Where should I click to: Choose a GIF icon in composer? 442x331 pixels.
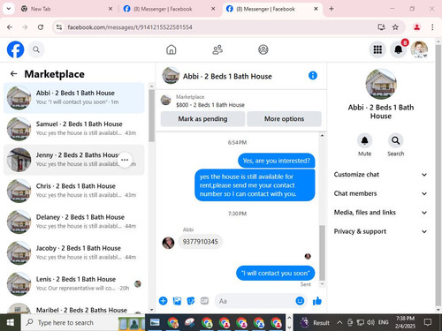[x=204, y=301]
